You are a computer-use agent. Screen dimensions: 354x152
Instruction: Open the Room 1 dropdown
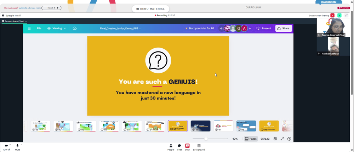click(51, 8)
